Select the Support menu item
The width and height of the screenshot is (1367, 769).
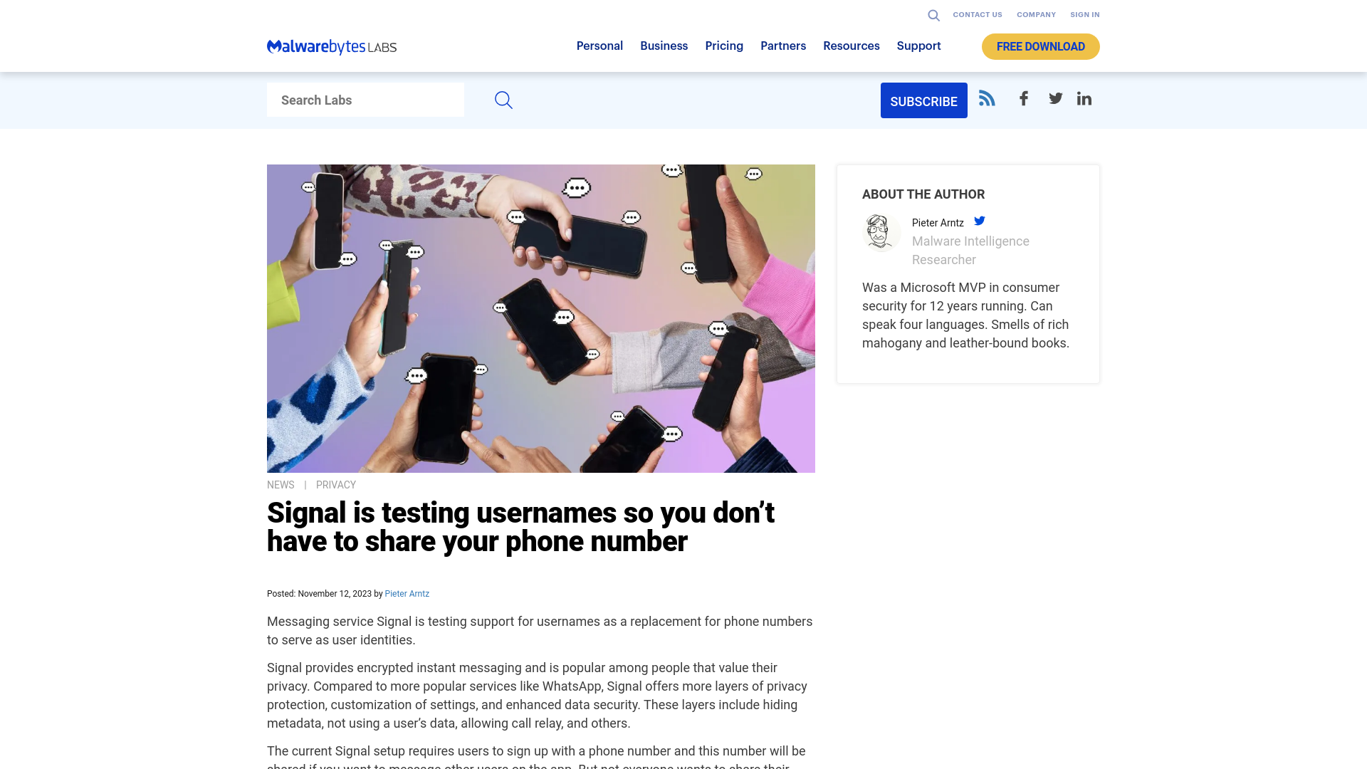click(918, 46)
